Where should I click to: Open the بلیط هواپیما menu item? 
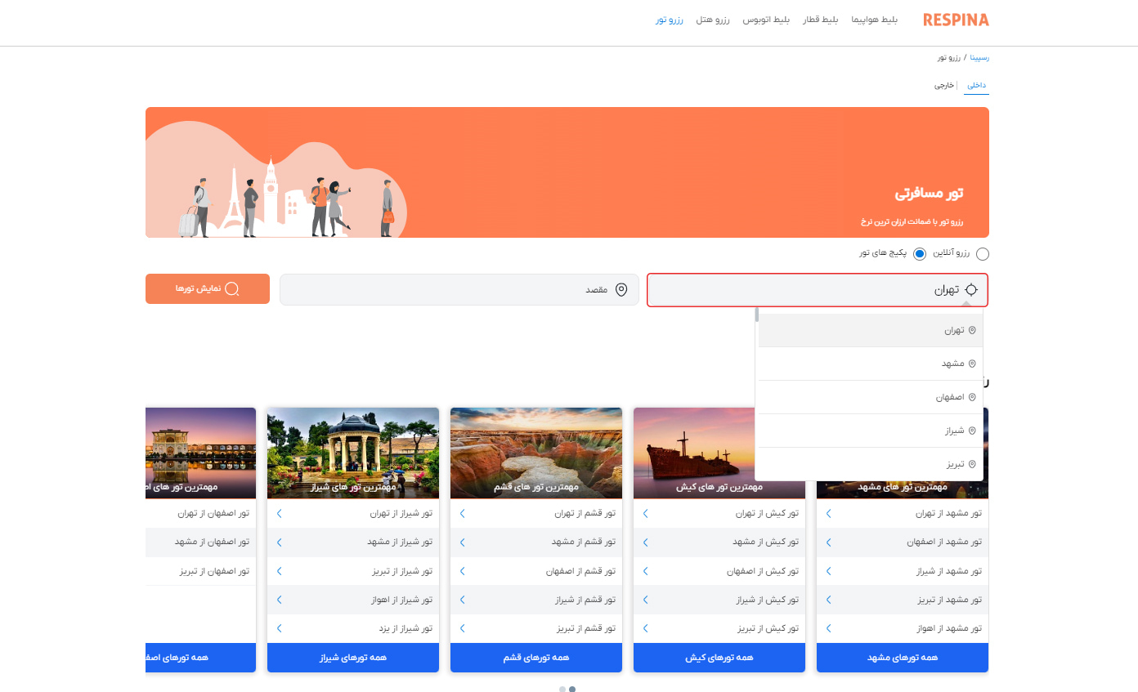[x=875, y=20]
